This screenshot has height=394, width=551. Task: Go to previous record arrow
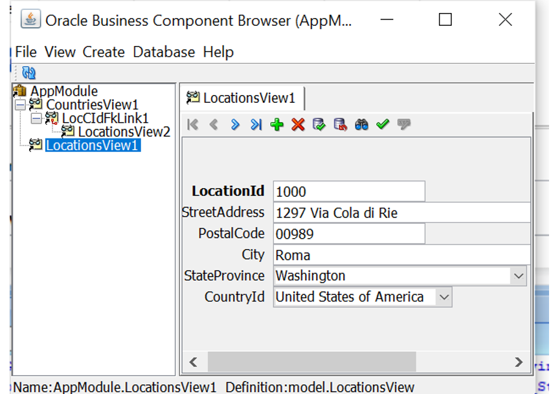coord(214,124)
